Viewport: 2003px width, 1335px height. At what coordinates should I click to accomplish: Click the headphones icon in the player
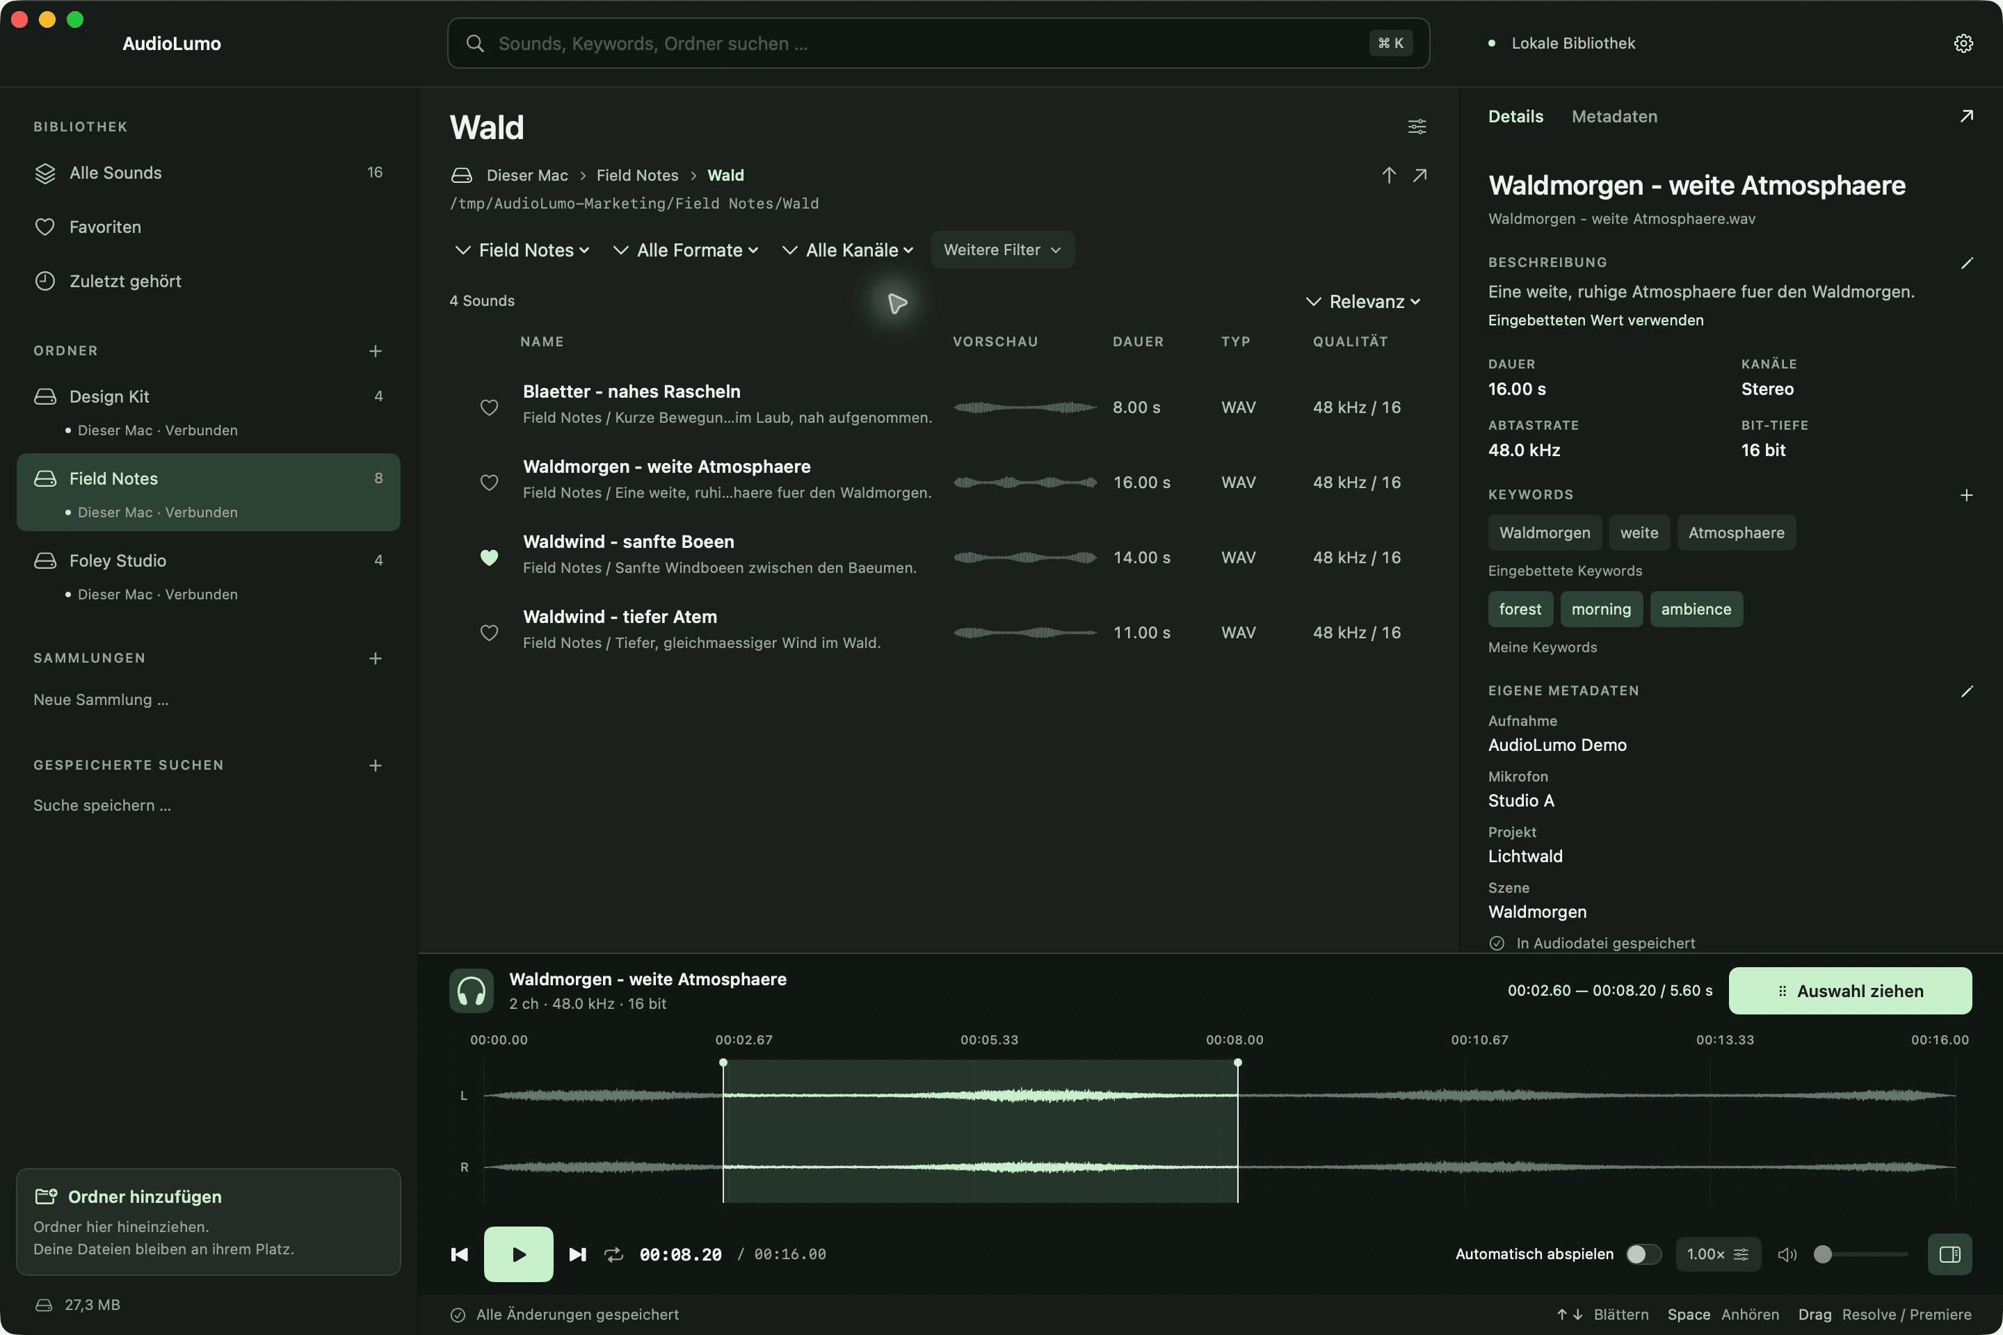pos(471,991)
